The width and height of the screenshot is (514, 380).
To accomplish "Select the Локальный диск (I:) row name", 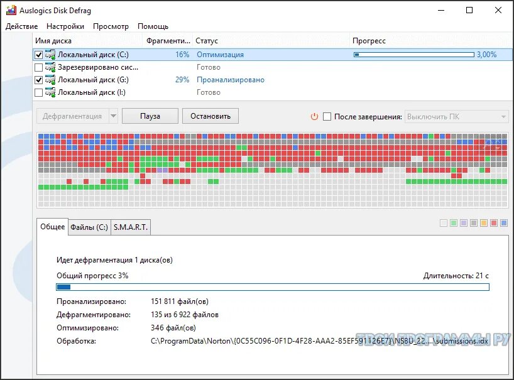I will click(x=92, y=92).
